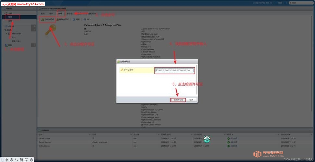Switch to the System tab
The image size is (315, 162).
pyautogui.click(x=43, y=14)
